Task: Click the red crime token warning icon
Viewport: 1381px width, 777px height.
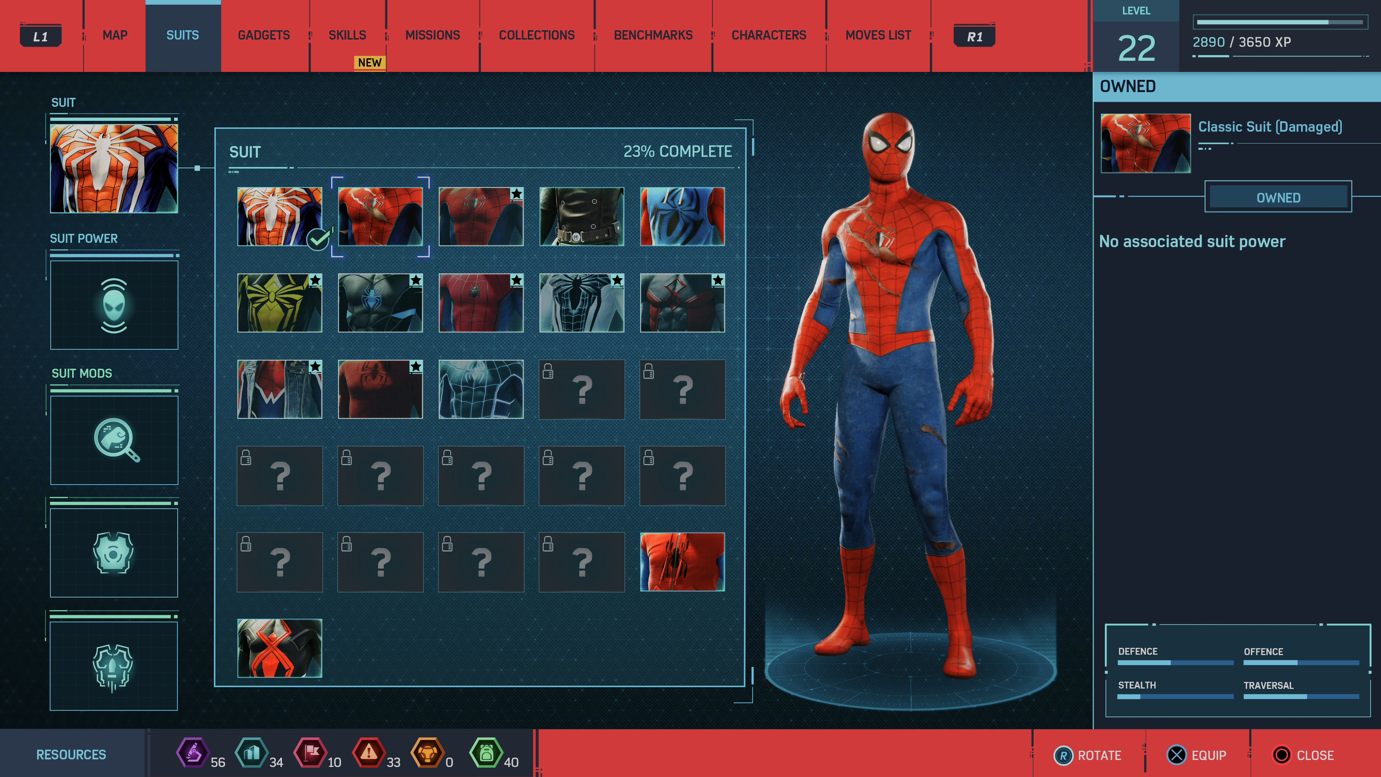Action: (369, 752)
